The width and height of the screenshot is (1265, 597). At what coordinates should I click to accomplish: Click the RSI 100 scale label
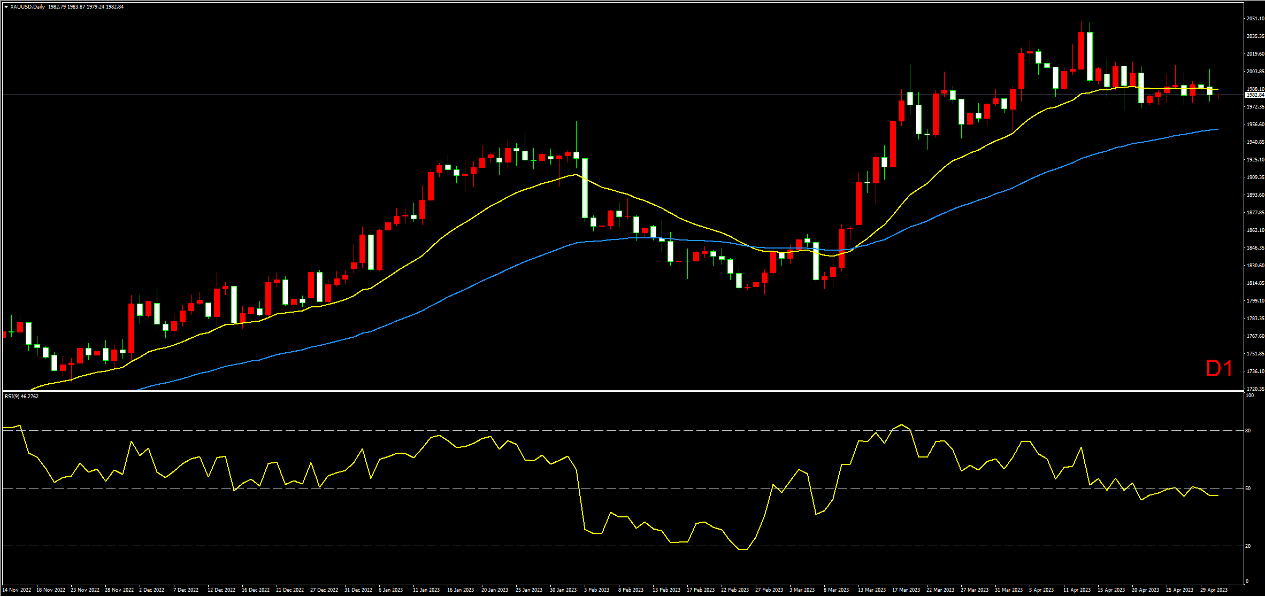[x=1249, y=396]
